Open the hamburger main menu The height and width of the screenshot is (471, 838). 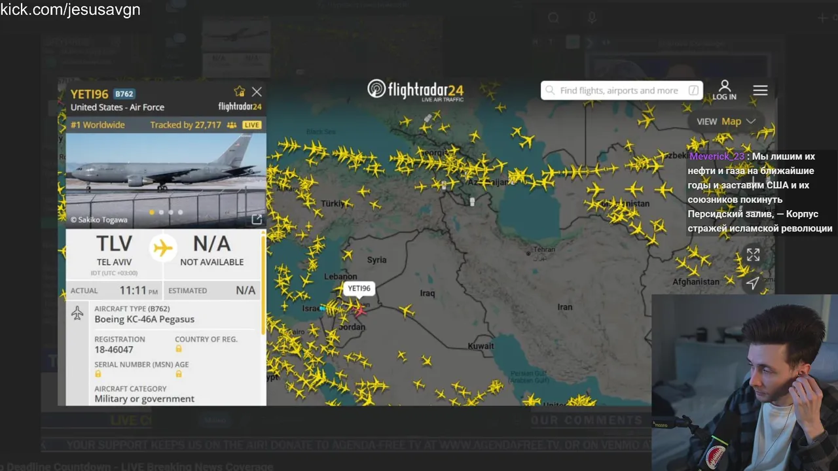click(x=760, y=90)
